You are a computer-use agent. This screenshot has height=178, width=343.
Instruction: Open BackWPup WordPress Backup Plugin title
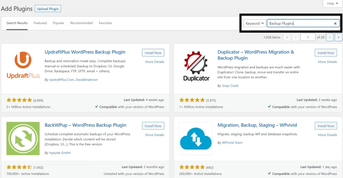(x=85, y=125)
